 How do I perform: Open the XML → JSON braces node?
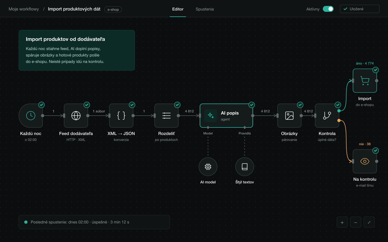(121, 116)
